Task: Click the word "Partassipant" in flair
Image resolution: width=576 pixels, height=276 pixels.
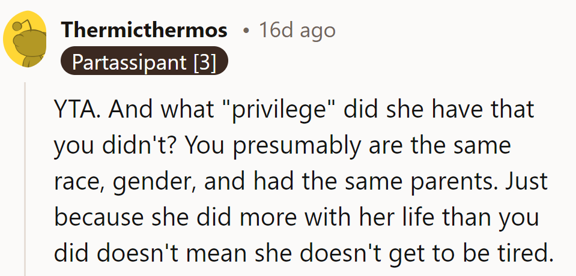Action: click(x=125, y=61)
